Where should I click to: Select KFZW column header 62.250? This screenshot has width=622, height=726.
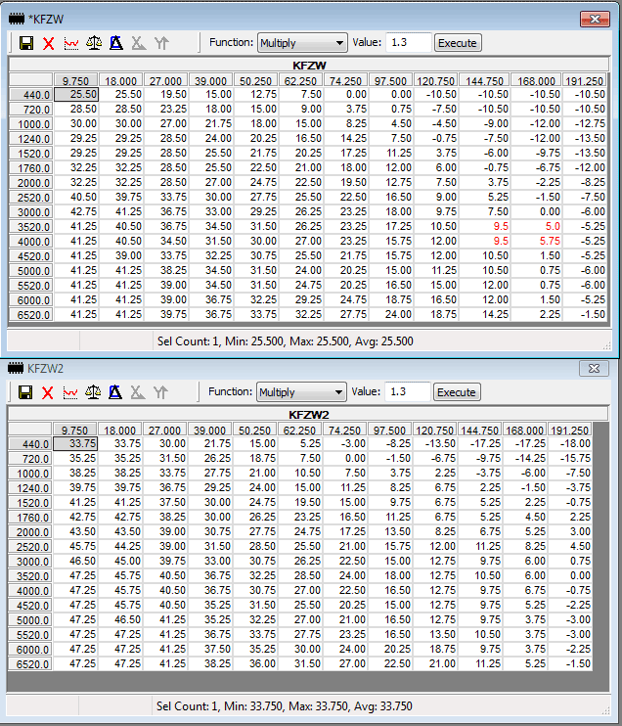[x=300, y=80]
